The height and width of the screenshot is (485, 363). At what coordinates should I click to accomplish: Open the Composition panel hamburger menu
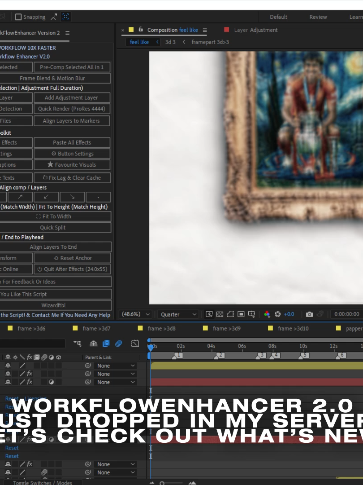(x=205, y=30)
